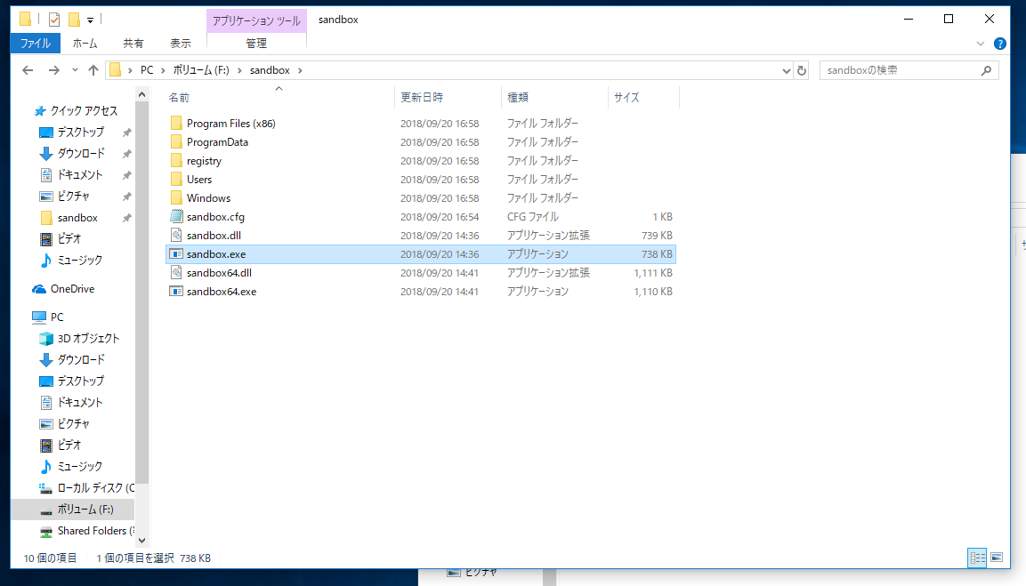Open pinned ピクチャ under quick access
1026x586 pixels.
pos(73,197)
